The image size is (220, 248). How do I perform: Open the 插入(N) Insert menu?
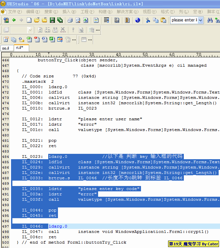tap(69, 12)
